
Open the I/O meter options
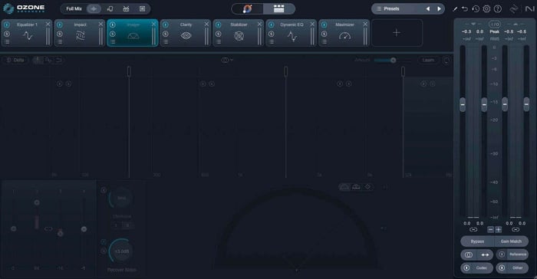pos(495,25)
